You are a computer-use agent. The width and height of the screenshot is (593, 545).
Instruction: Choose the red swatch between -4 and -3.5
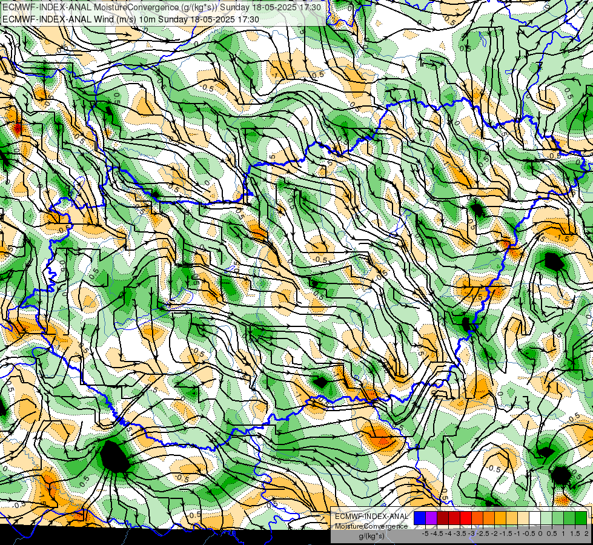[x=454, y=518]
